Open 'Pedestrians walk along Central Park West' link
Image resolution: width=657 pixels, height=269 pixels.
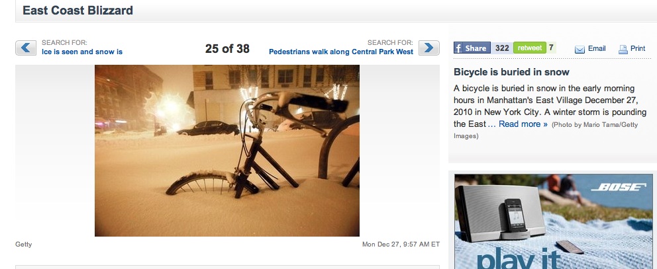(341, 52)
